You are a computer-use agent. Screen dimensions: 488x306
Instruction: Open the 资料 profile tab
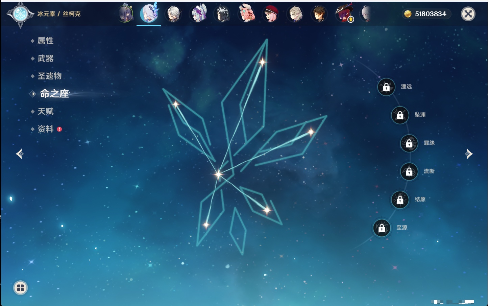45,129
